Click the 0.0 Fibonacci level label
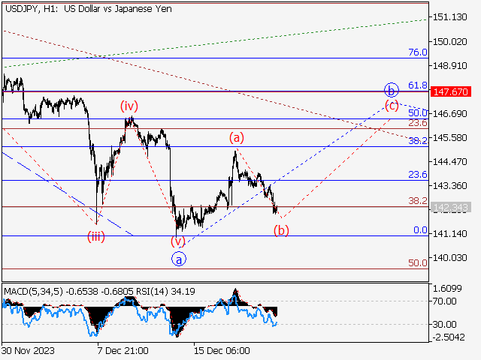 (420, 230)
